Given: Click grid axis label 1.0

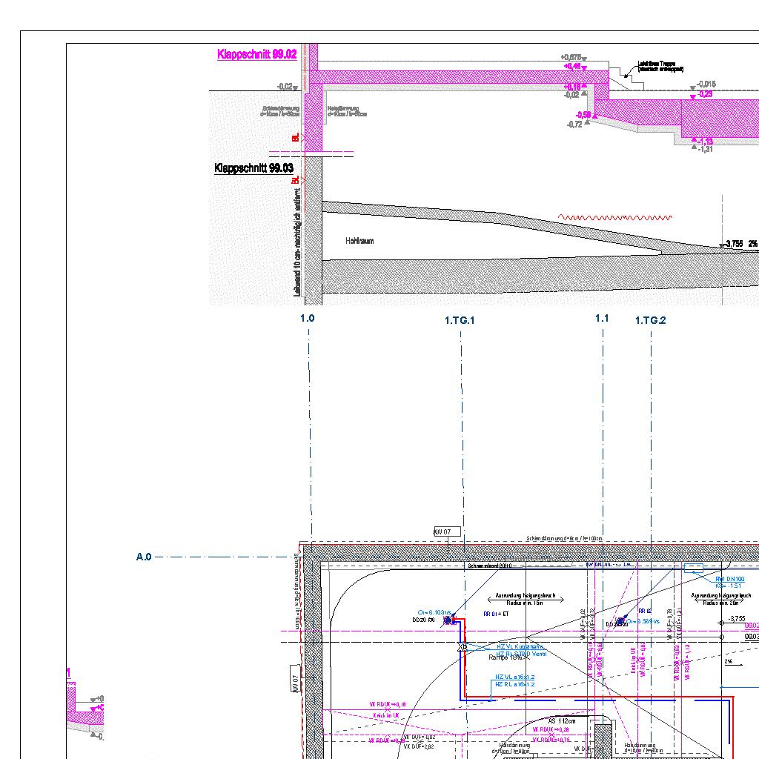Looking at the screenshot, I should pyautogui.click(x=307, y=318).
